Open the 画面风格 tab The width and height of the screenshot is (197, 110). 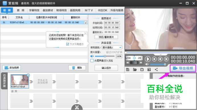pyautogui.click(x=75, y=10)
